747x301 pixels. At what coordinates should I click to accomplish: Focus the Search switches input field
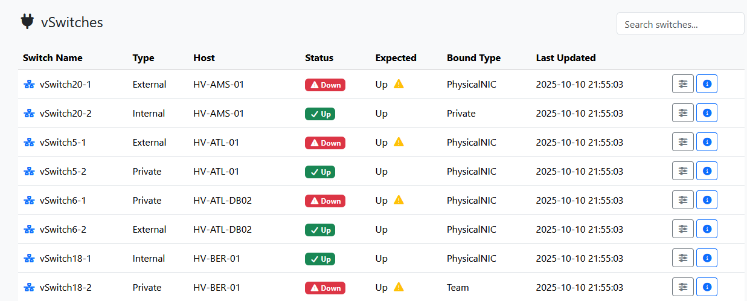(680, 24)
